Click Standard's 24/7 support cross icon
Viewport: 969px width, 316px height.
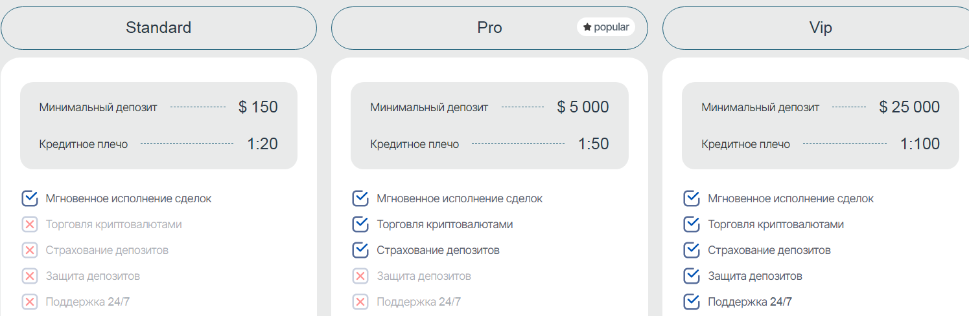click(x=30, y=302)
